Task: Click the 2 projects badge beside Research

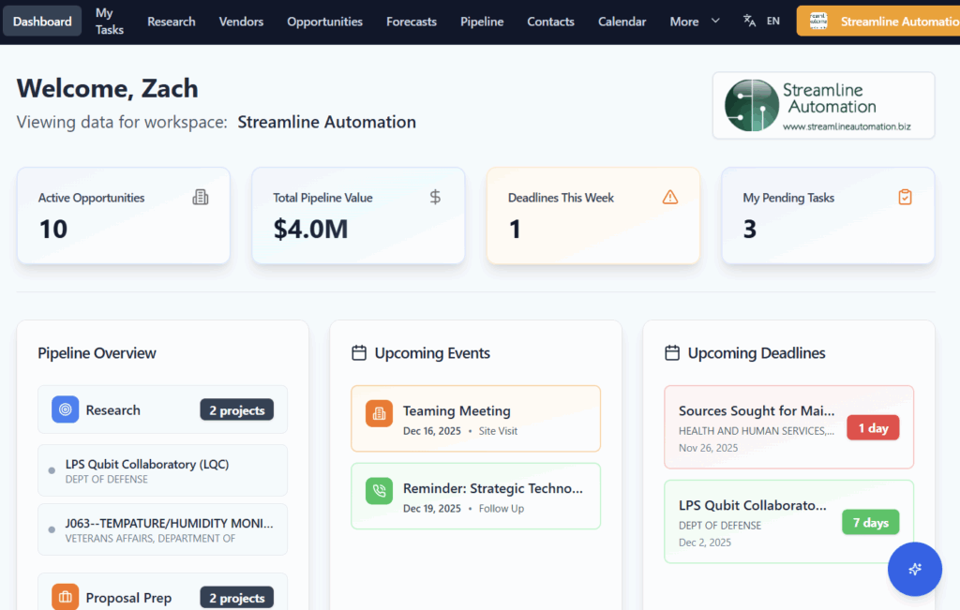Action: pos(236,410)
